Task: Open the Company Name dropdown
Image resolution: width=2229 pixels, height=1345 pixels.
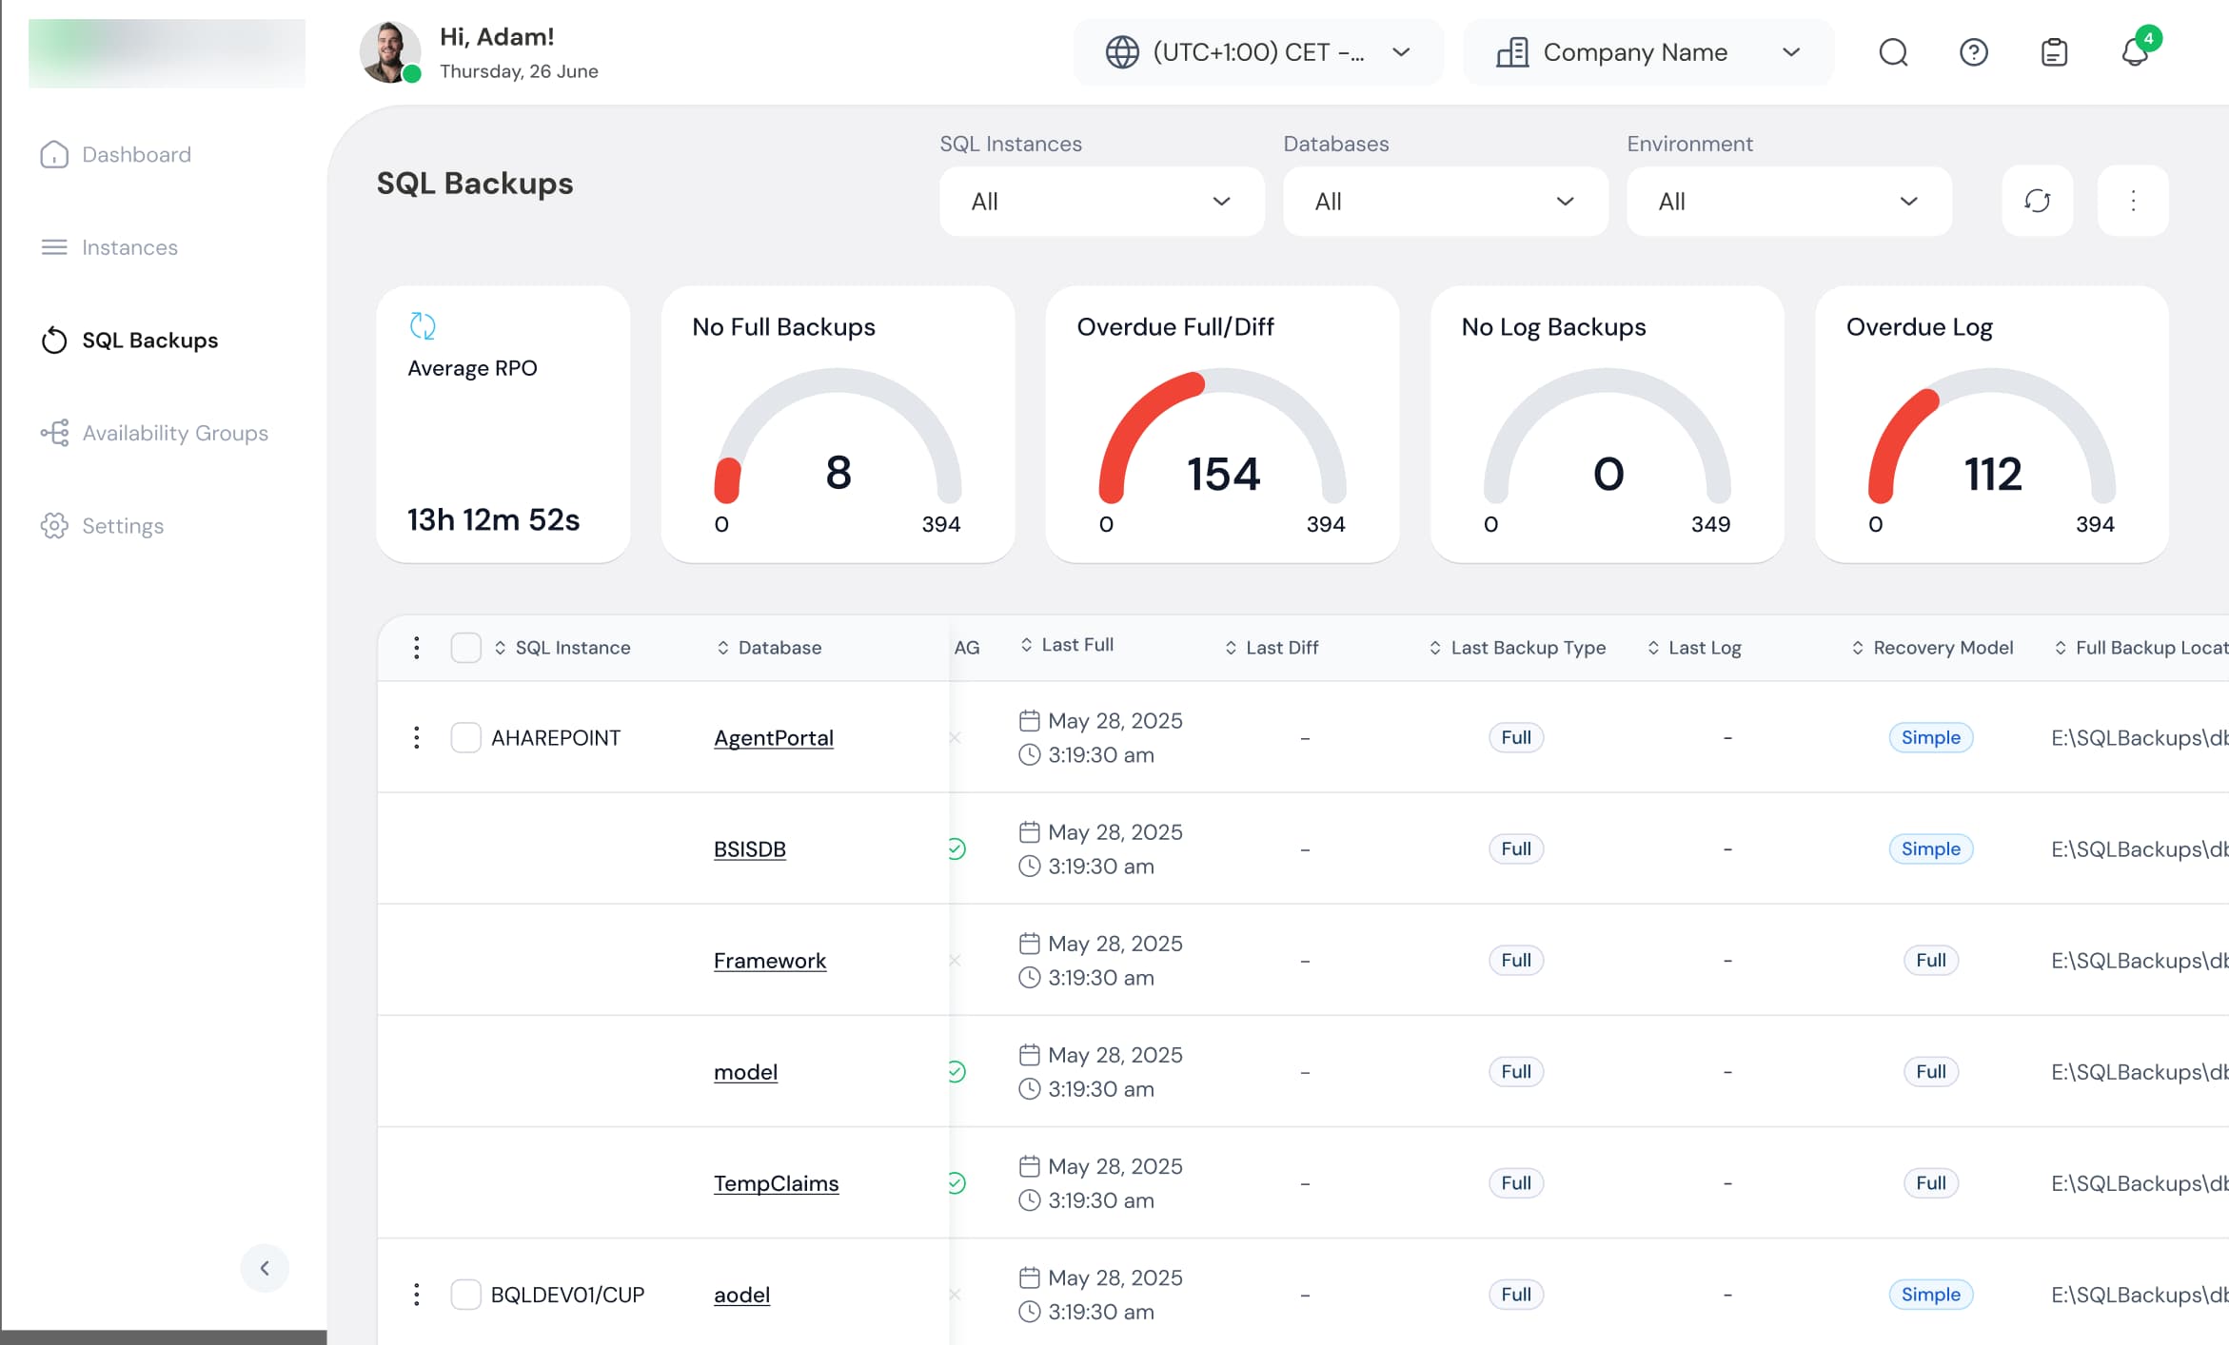Action: pos(1648,52)
